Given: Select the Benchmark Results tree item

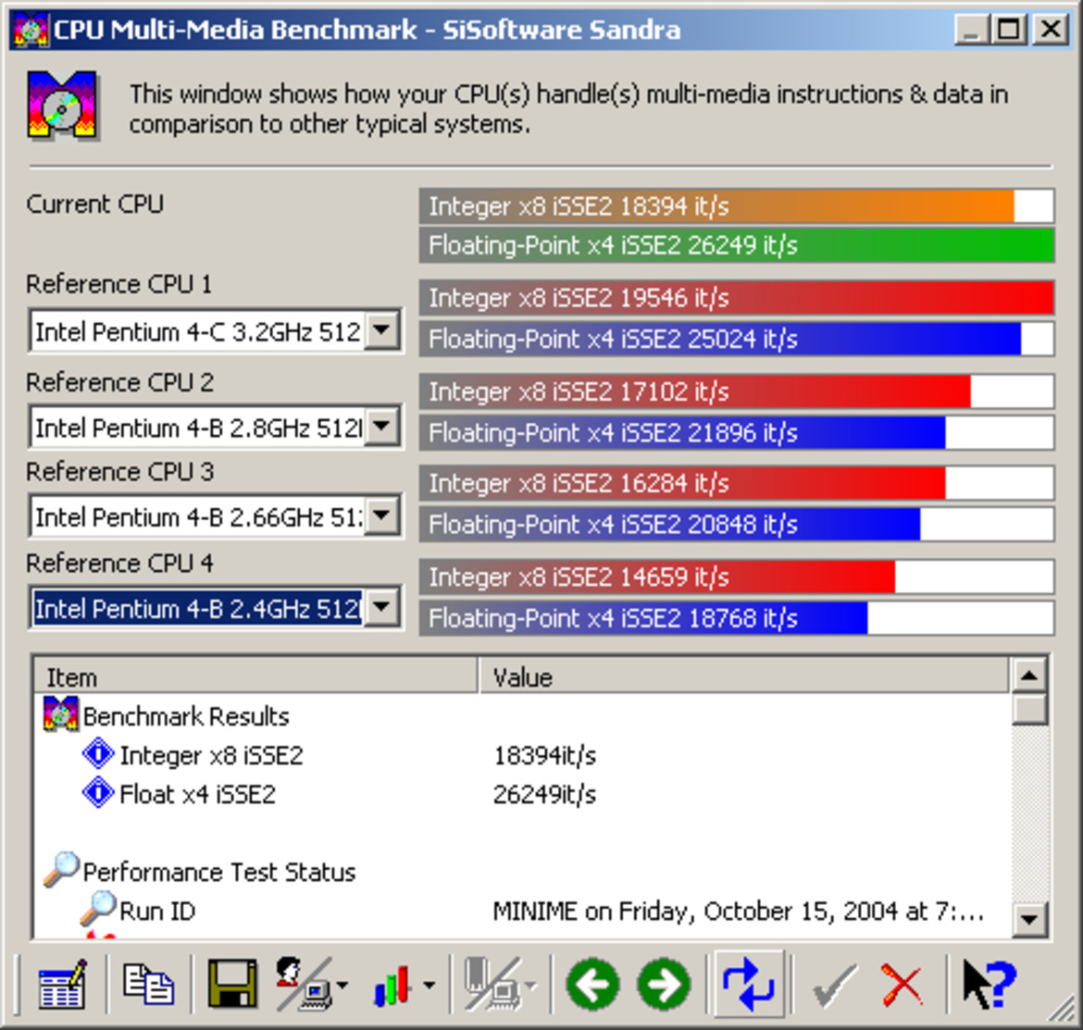Looking at the screenshot, I should pyautogui.click(x=185, y=716).
